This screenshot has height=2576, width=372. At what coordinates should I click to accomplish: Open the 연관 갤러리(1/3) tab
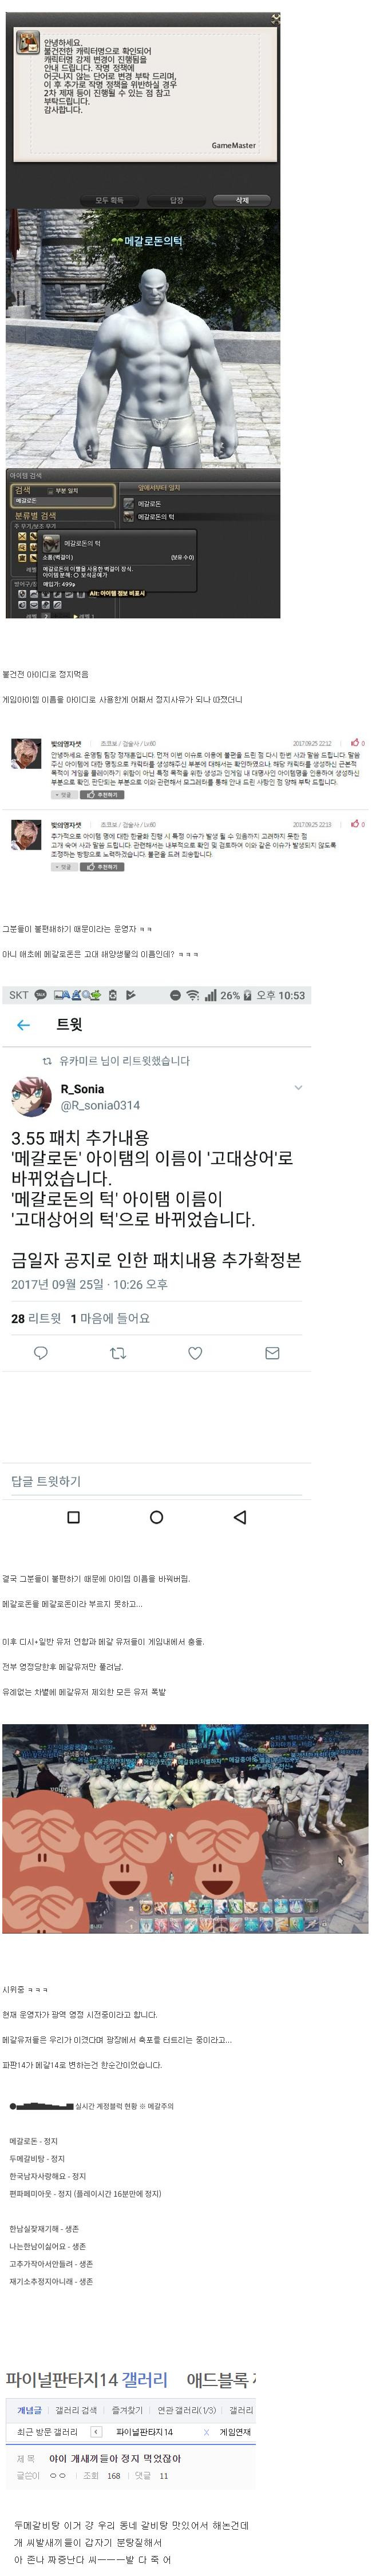186,2410
